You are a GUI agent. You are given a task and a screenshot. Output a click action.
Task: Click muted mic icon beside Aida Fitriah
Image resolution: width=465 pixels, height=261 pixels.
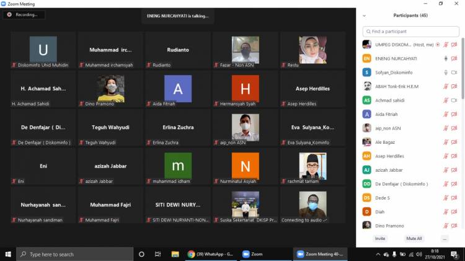445,114
